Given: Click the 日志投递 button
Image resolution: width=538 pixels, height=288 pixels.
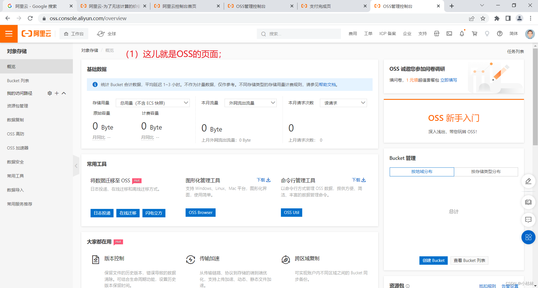Looking at the screenshot, I should coord(102,213).
